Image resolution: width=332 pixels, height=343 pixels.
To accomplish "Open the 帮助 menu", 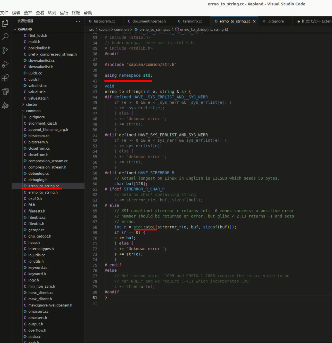I will pos(88,13).
